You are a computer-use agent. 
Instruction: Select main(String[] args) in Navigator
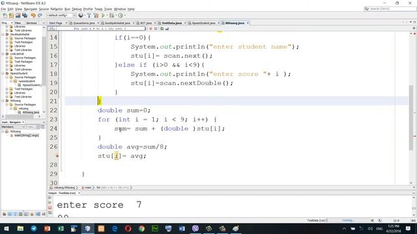point(26,135)
